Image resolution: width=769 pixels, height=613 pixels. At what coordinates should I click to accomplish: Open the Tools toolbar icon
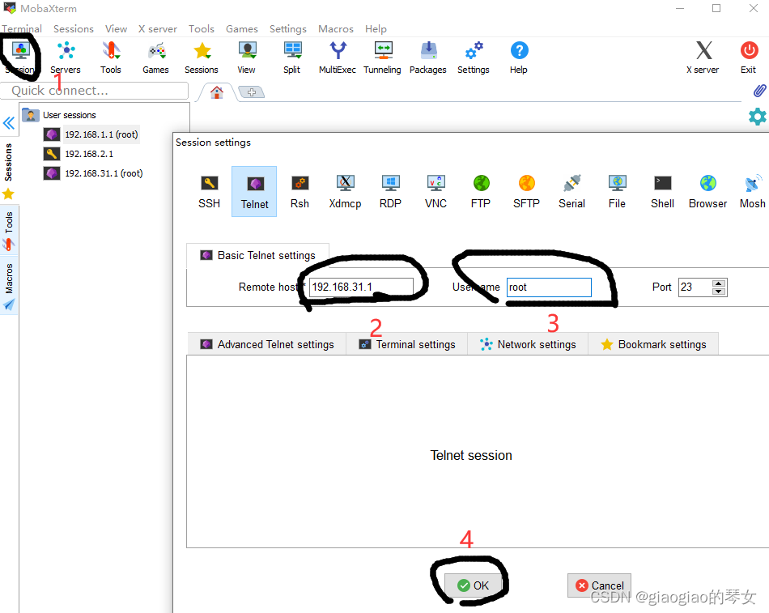click(x=111, y=58)
